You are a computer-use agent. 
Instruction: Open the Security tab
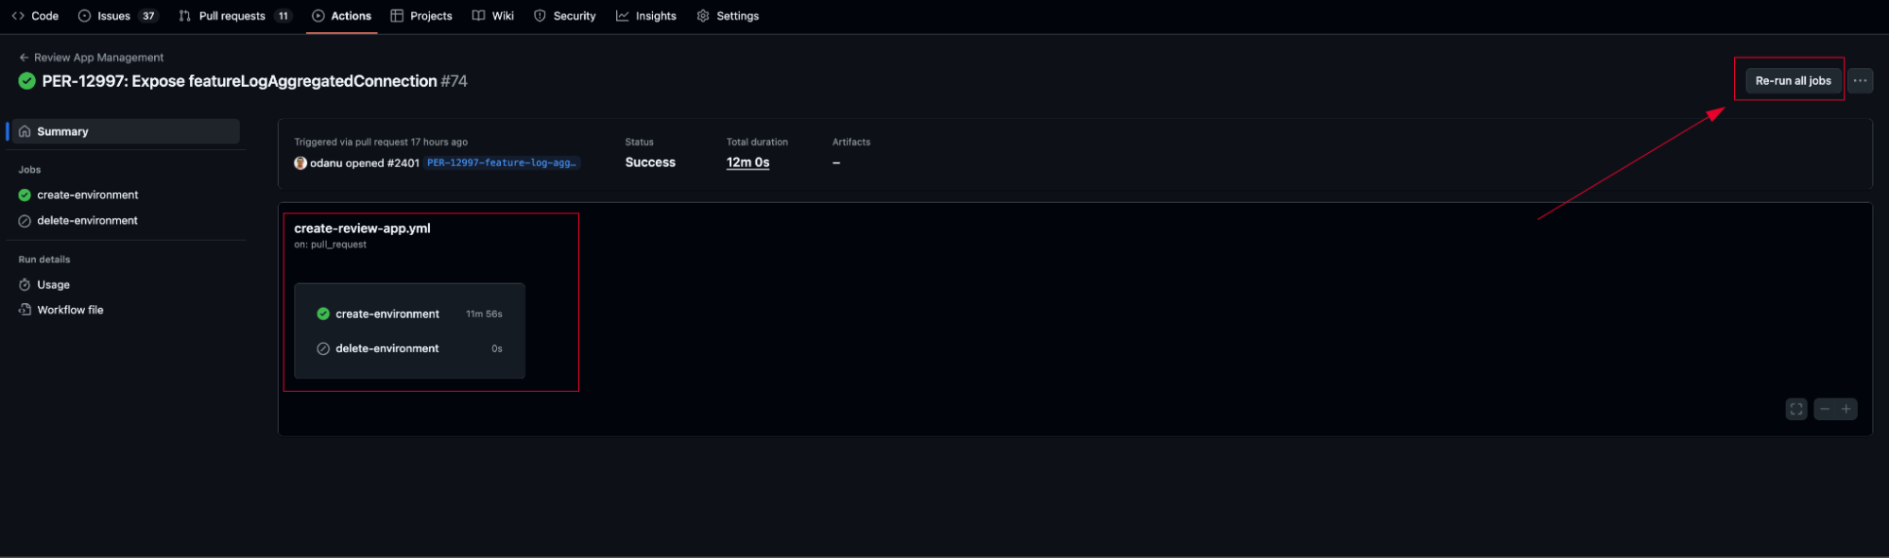tap(565, 16)
